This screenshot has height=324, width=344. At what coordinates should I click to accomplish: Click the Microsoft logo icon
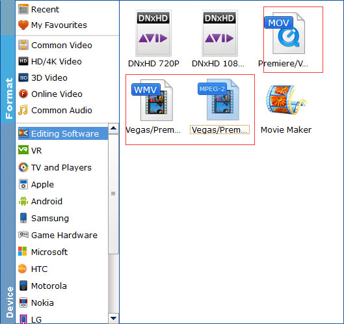click(x=23, y=252)
